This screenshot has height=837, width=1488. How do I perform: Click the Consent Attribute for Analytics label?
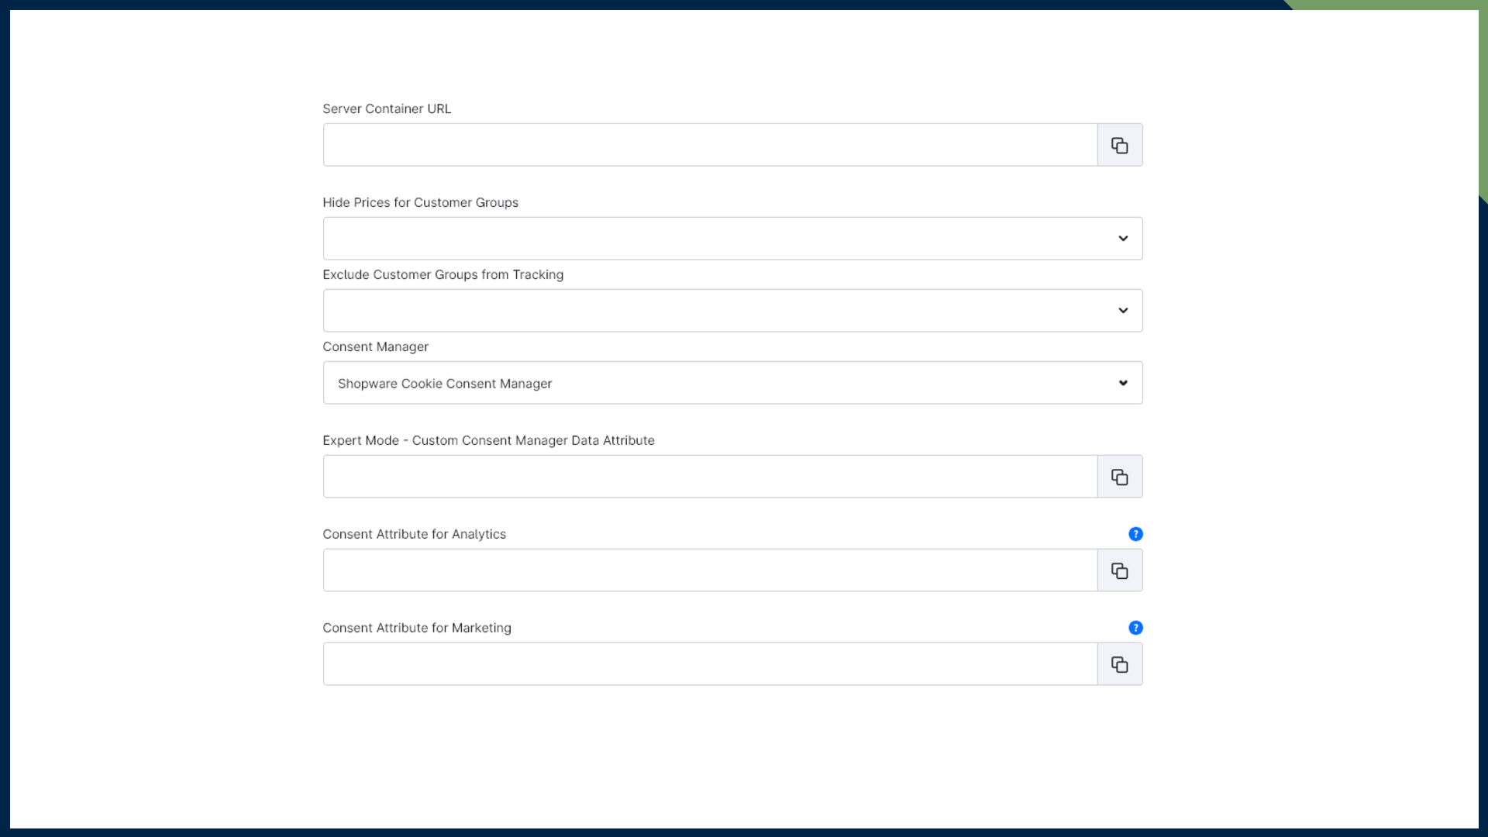414,534
